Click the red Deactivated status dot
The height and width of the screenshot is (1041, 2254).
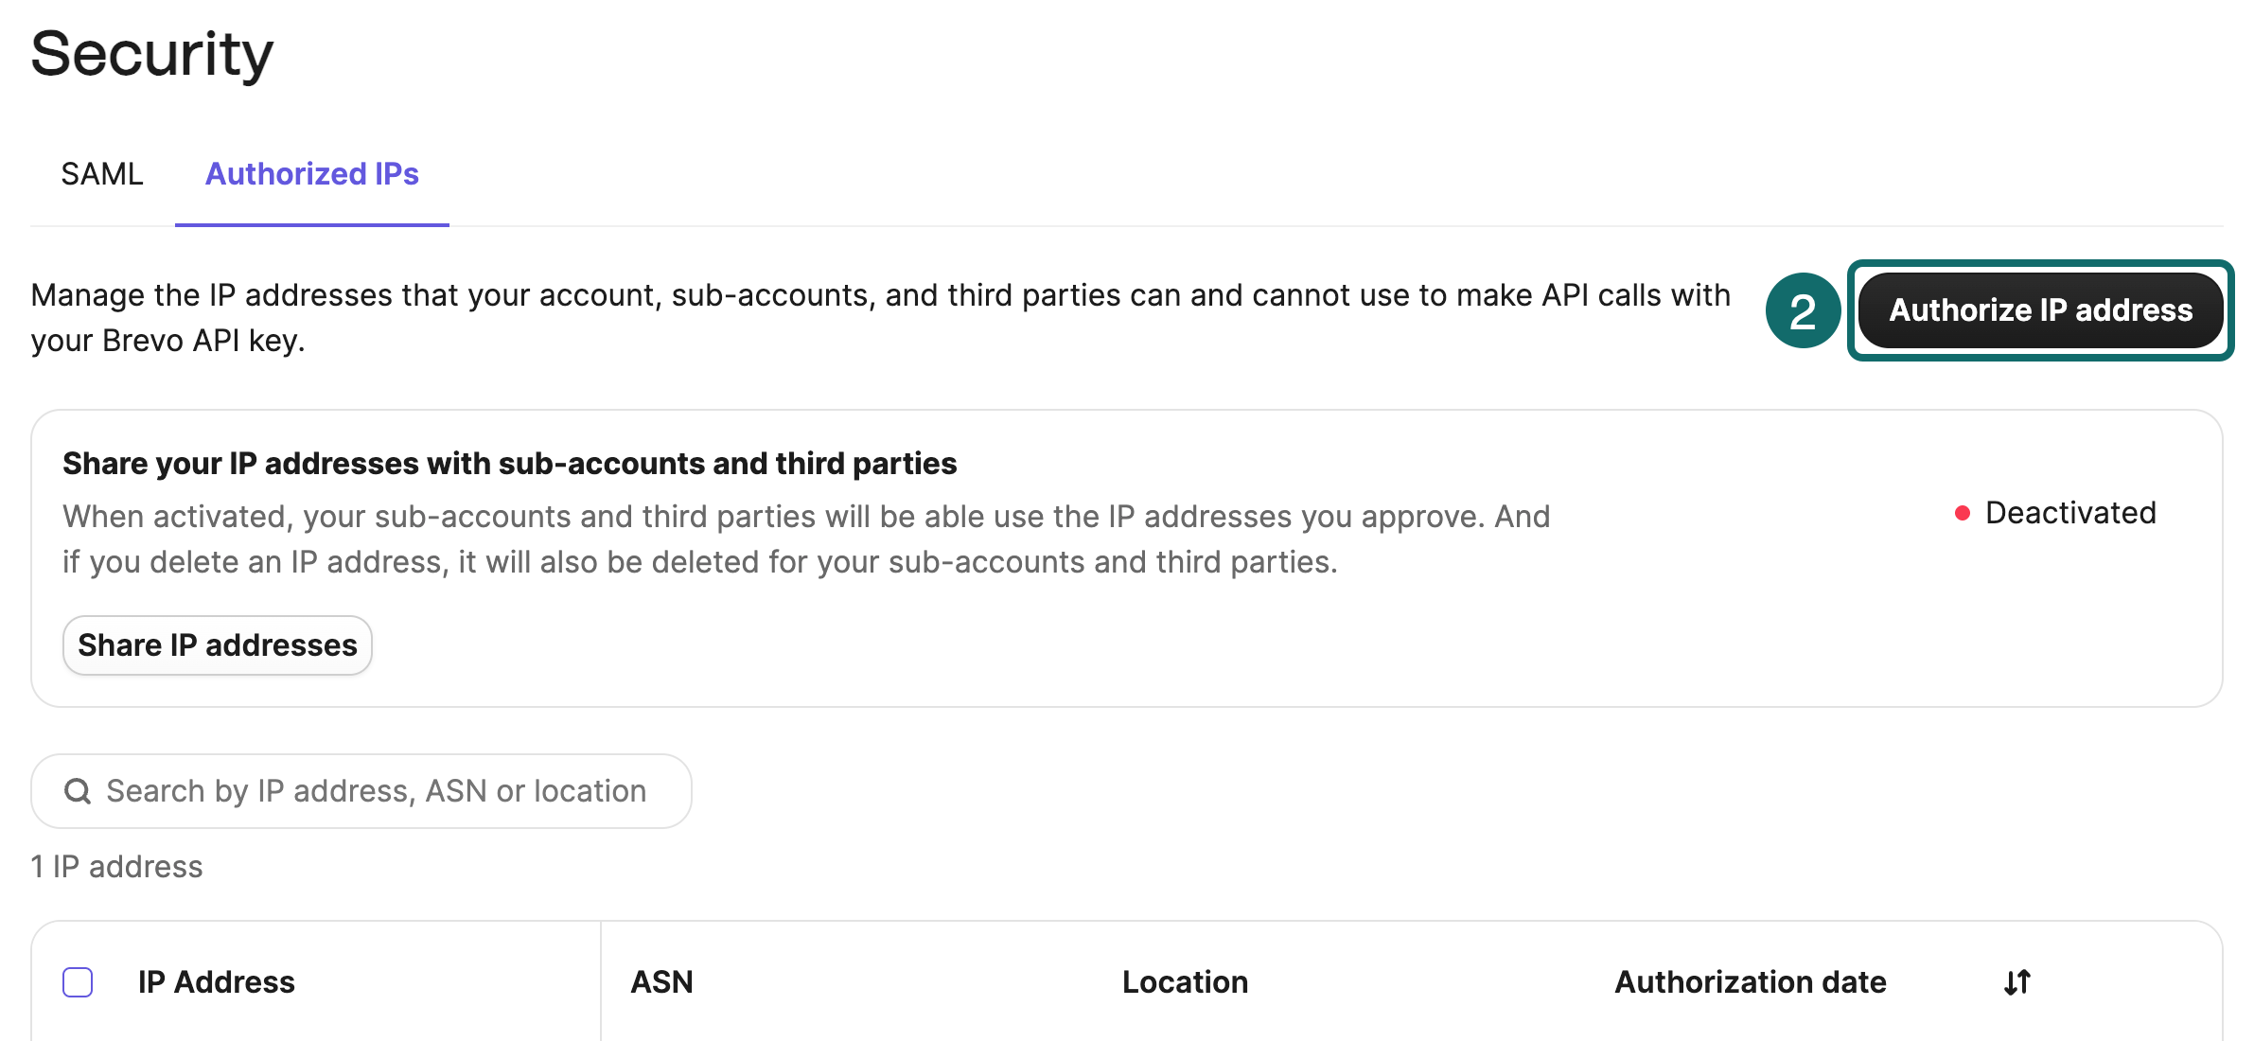point(1962,513)
